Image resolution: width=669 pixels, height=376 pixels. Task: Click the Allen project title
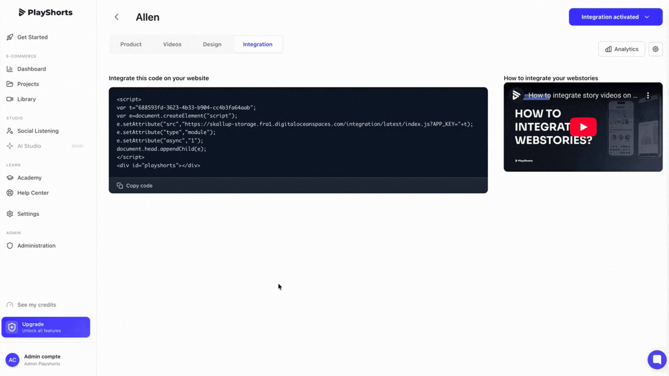point(148,17)
